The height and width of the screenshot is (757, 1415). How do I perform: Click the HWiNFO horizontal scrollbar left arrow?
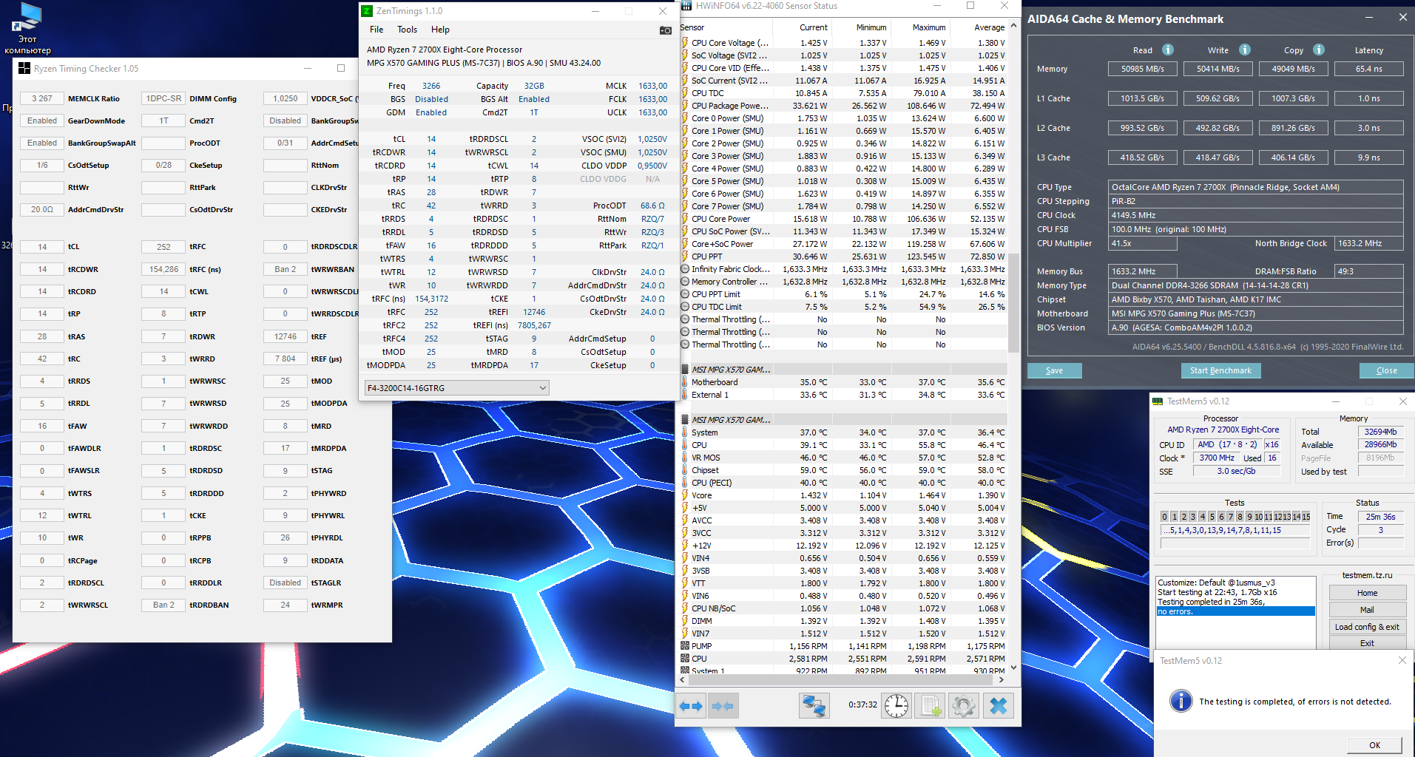point(683,679)
